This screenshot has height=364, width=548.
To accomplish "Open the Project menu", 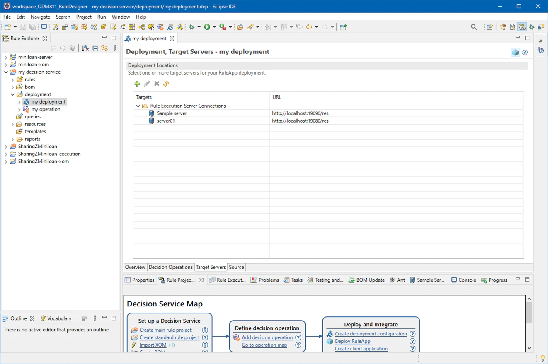I will 84,17.
